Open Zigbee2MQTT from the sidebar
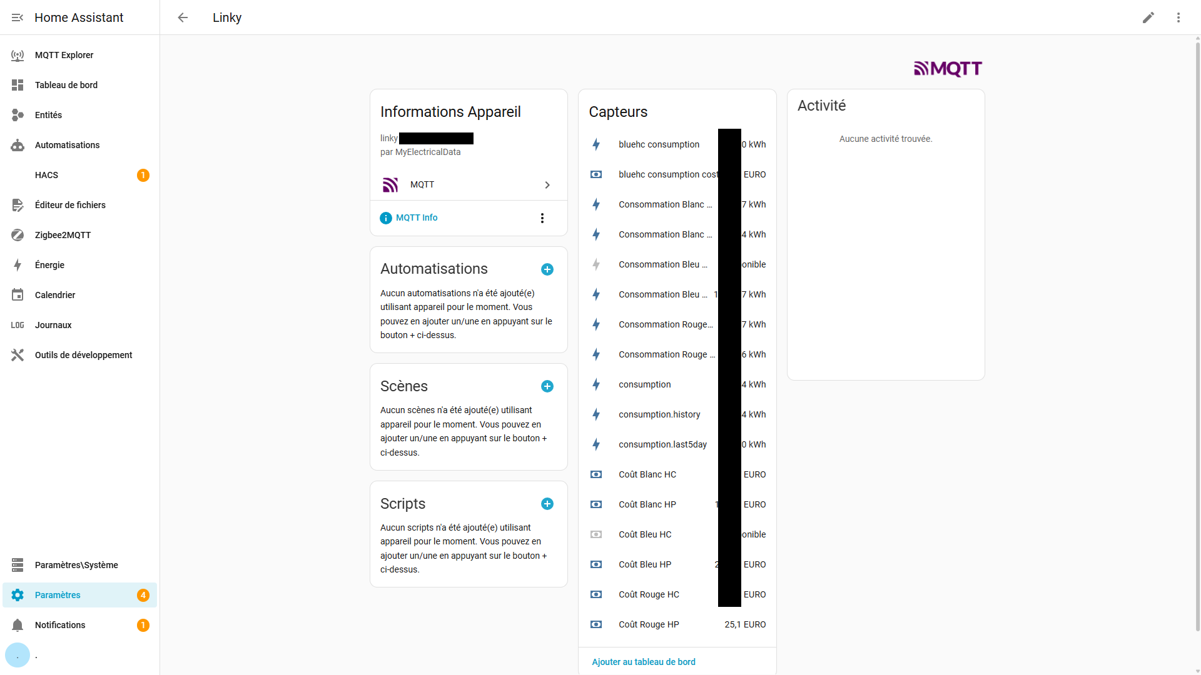This screenshot has height=675, width=1201. [x=63, y=235]
